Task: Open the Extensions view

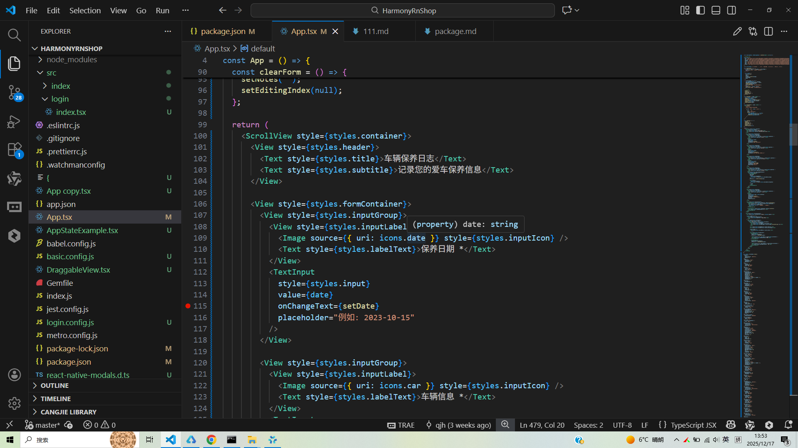Action: click(14, 150)
